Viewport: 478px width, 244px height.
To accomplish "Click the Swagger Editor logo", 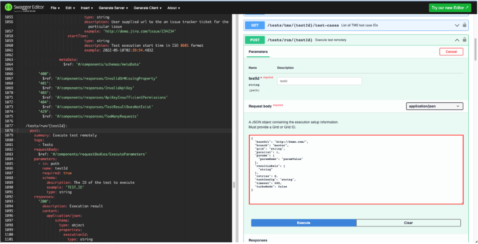I will point(25,7).
